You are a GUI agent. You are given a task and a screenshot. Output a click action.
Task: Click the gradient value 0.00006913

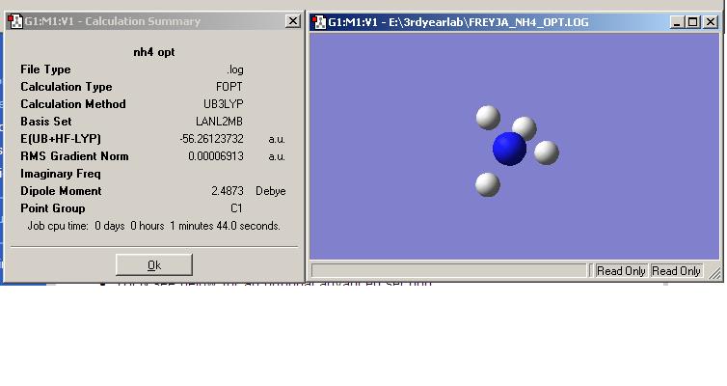216,156
